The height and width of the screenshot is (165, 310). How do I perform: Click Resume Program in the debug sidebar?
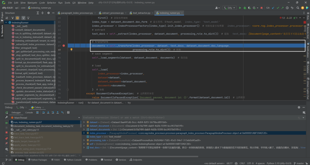[x=7, y=123]
